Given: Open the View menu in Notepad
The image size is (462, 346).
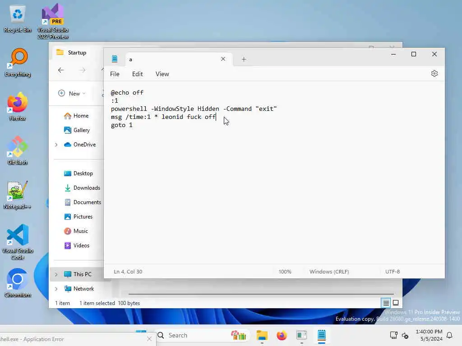Looking at the screenshot, I should (162, 74).
